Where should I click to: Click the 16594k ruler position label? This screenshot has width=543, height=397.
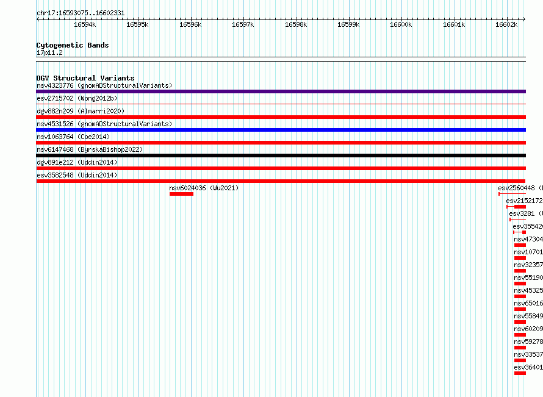pos(85,24)
